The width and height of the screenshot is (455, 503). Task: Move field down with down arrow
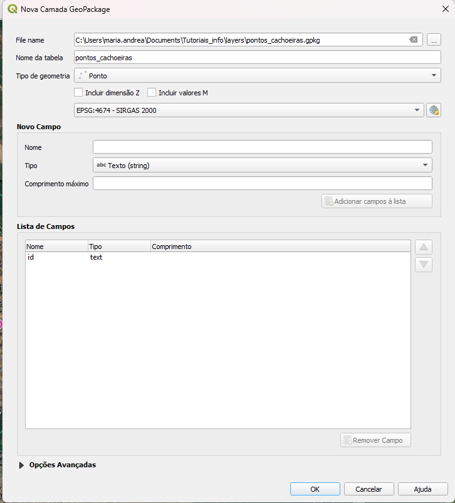click(x=424, y=264)
